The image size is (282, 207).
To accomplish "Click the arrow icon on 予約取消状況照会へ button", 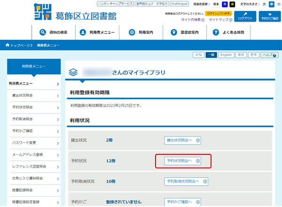I will (205, 182).
